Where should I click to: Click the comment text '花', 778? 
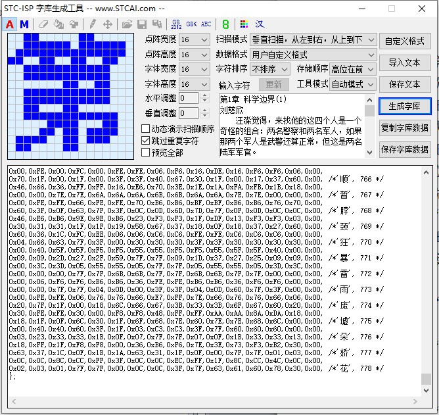click(356, 368)
